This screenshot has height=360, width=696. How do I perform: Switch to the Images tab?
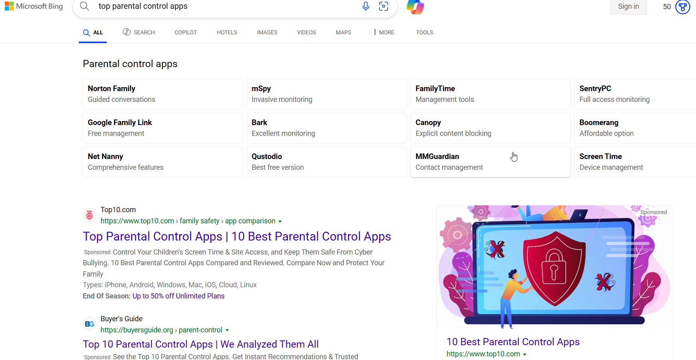(267, 32)
